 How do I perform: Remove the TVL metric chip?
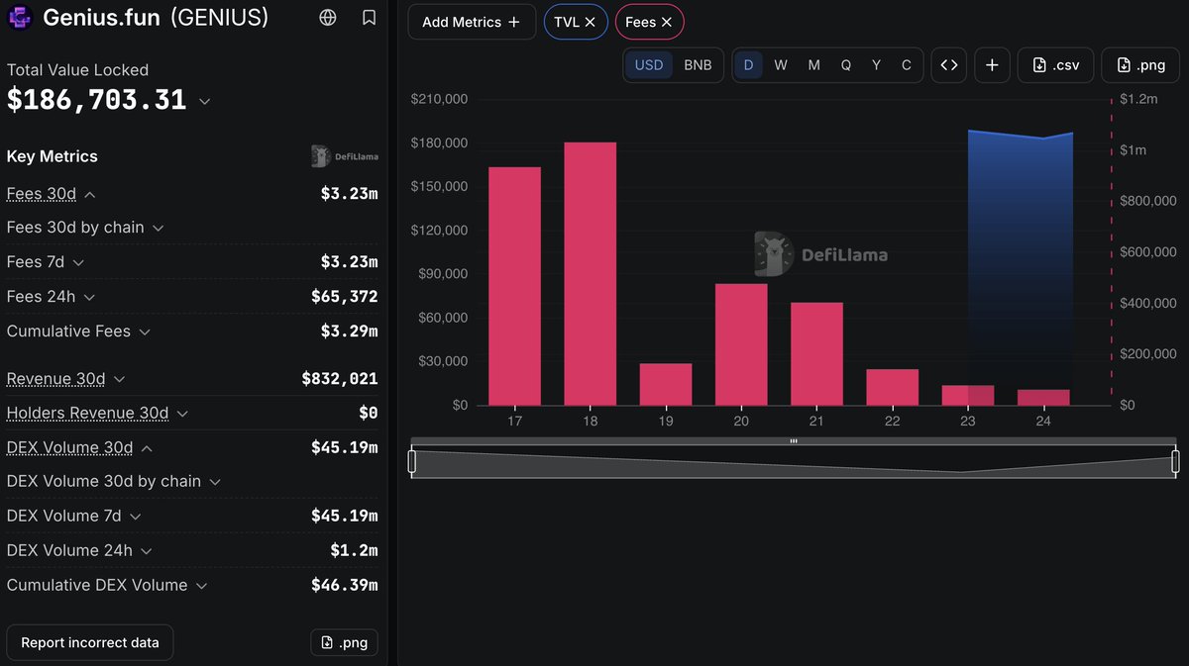tap(591, 22)
